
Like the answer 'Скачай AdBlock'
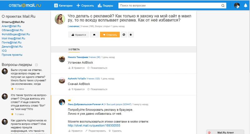pyautogui.click(x=76, y=89)
